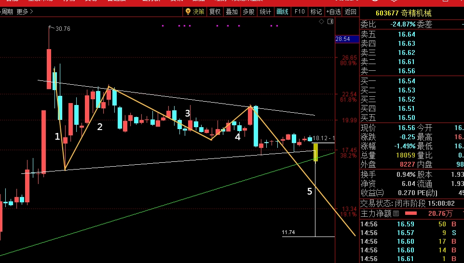
Task: Click the 涨跌 value -0.25
Action: coord(407,137)
